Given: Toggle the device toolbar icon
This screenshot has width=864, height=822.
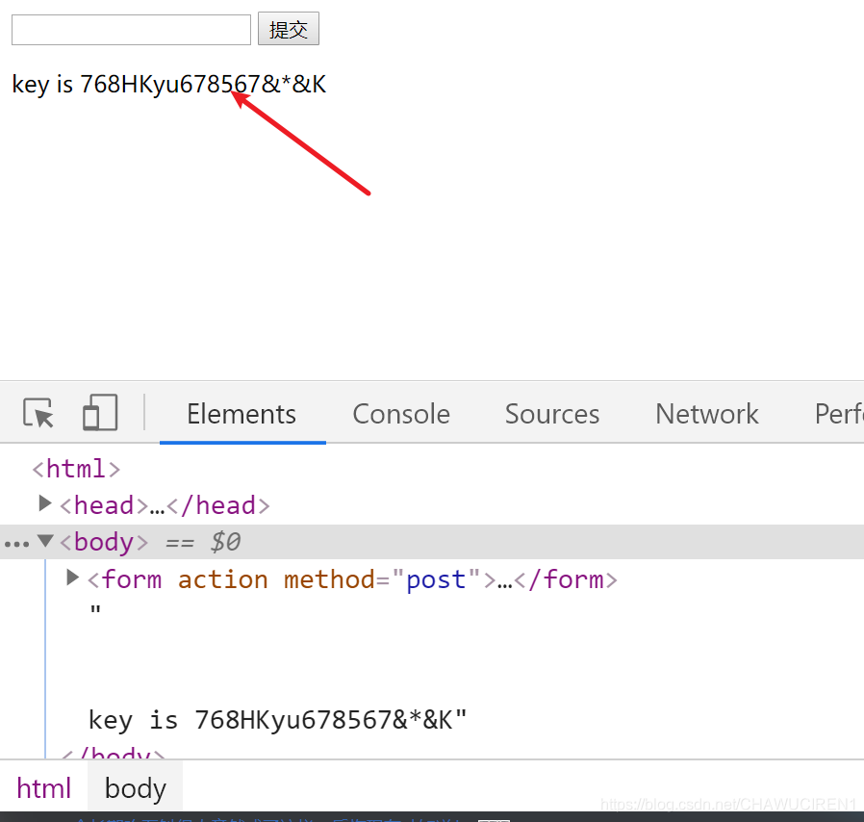Looking at the screenshot, I should pyautogui.click(x=100, y=412).
